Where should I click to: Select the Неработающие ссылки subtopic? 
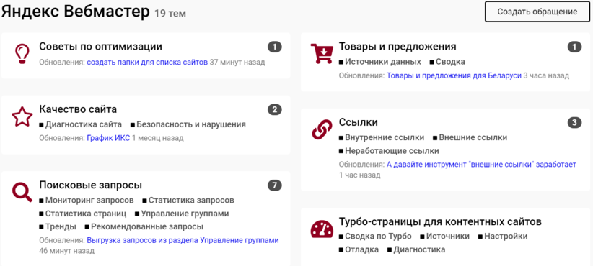(389, 151)
